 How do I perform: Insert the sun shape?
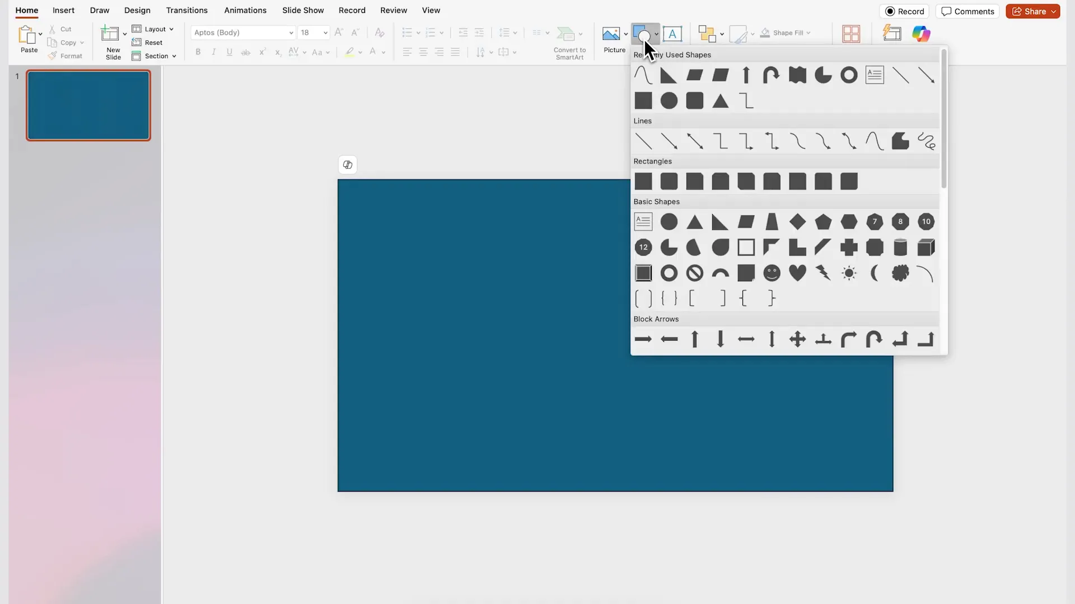pyautogui.click(x=849, y=273)
